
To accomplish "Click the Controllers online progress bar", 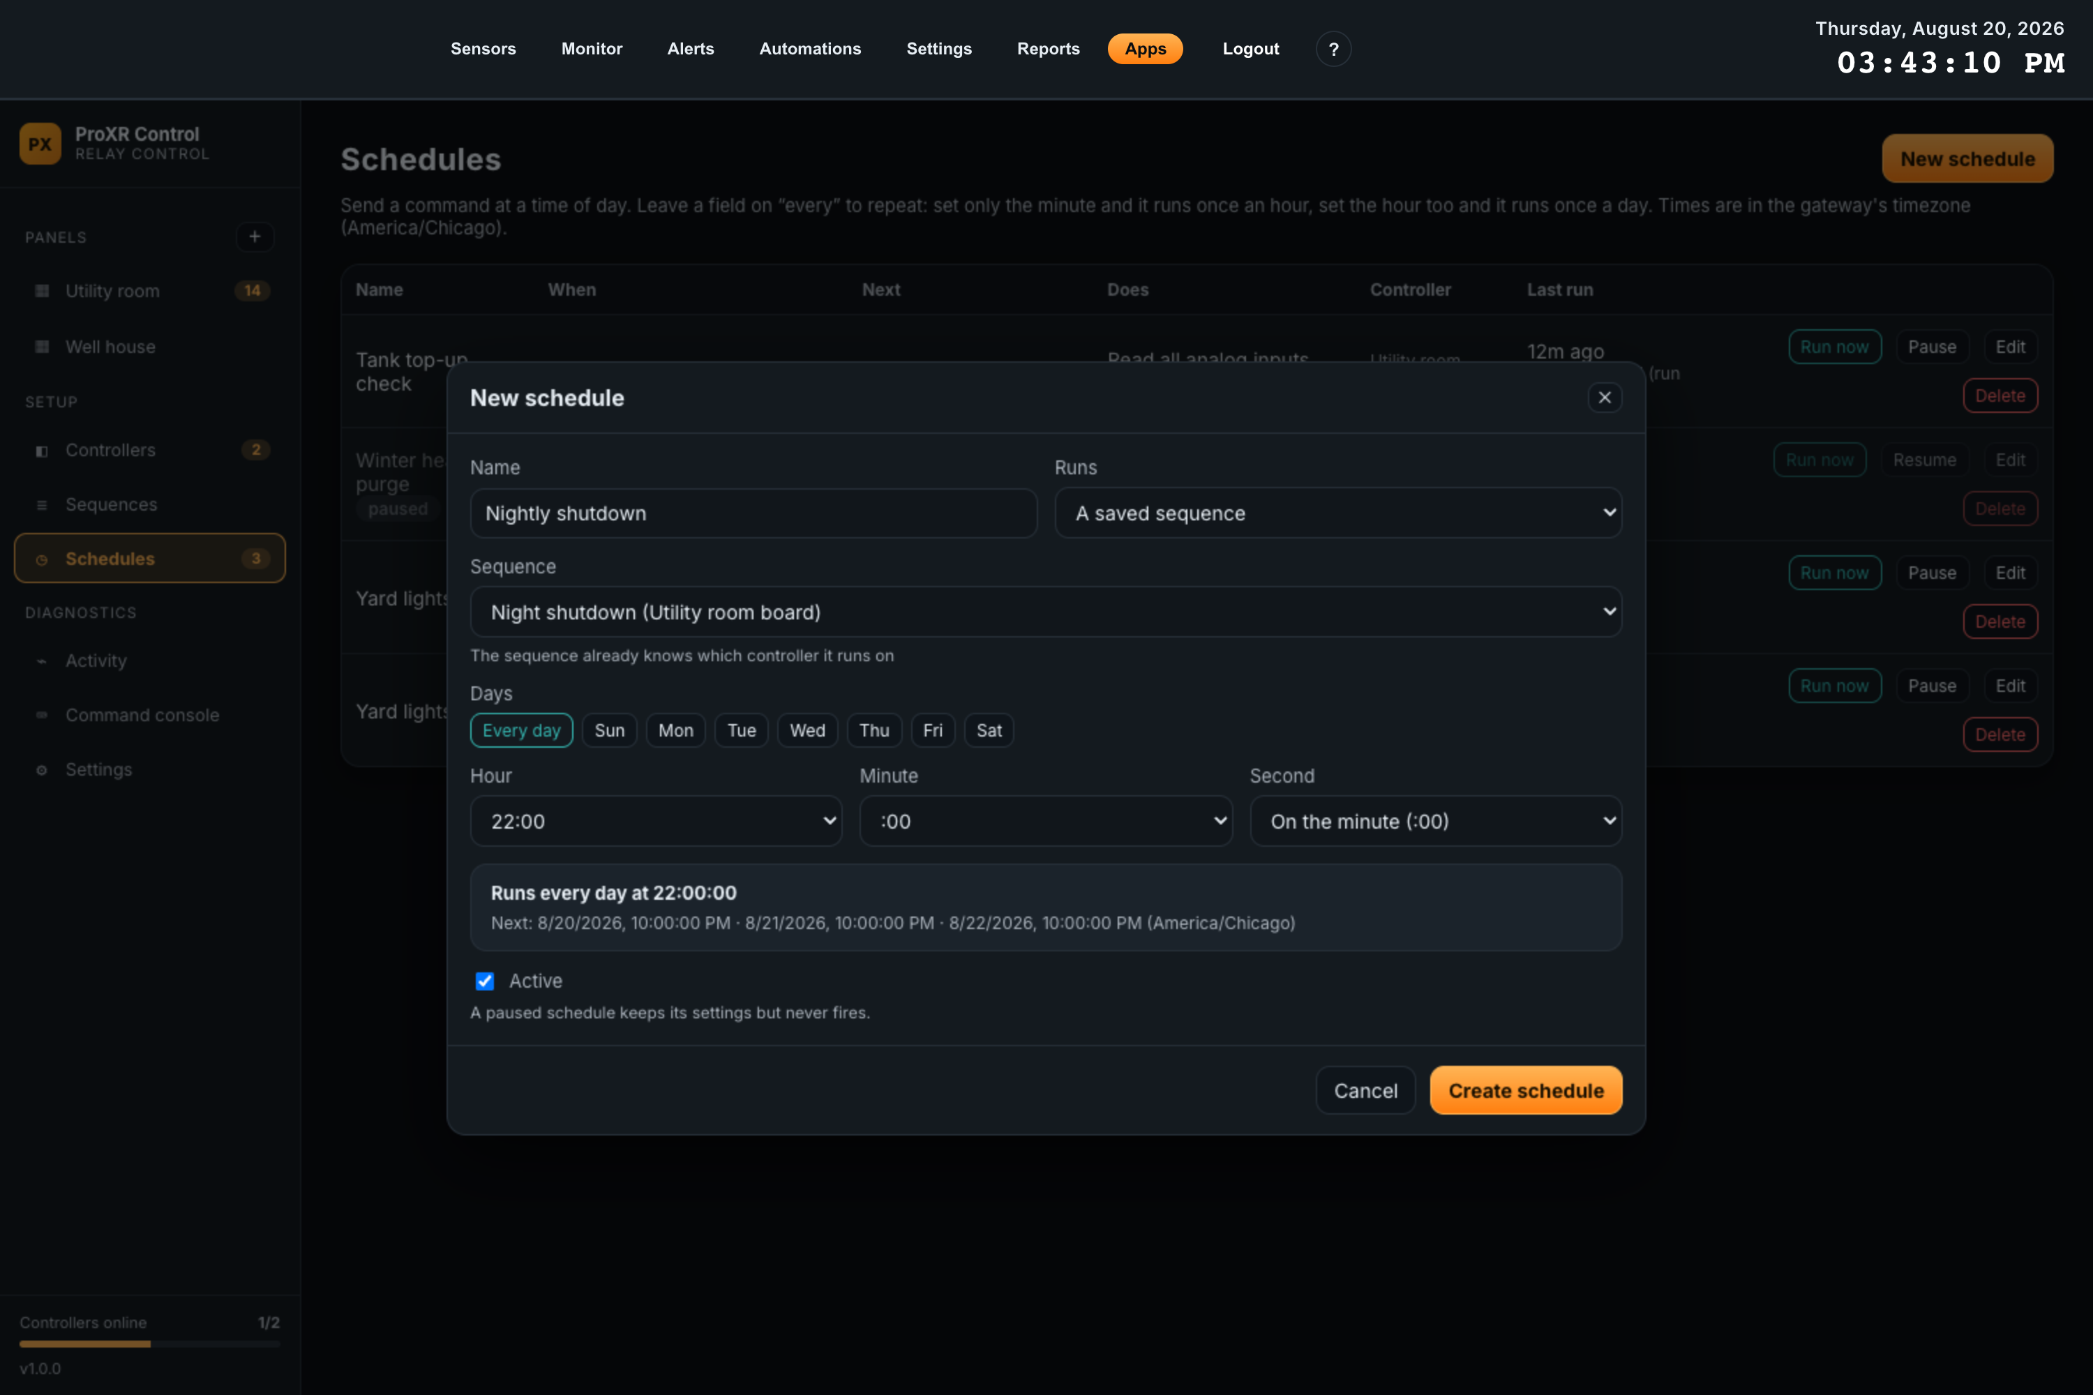I will pos(149,1343).
